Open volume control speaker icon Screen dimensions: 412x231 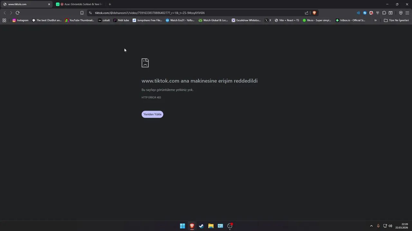390,226
